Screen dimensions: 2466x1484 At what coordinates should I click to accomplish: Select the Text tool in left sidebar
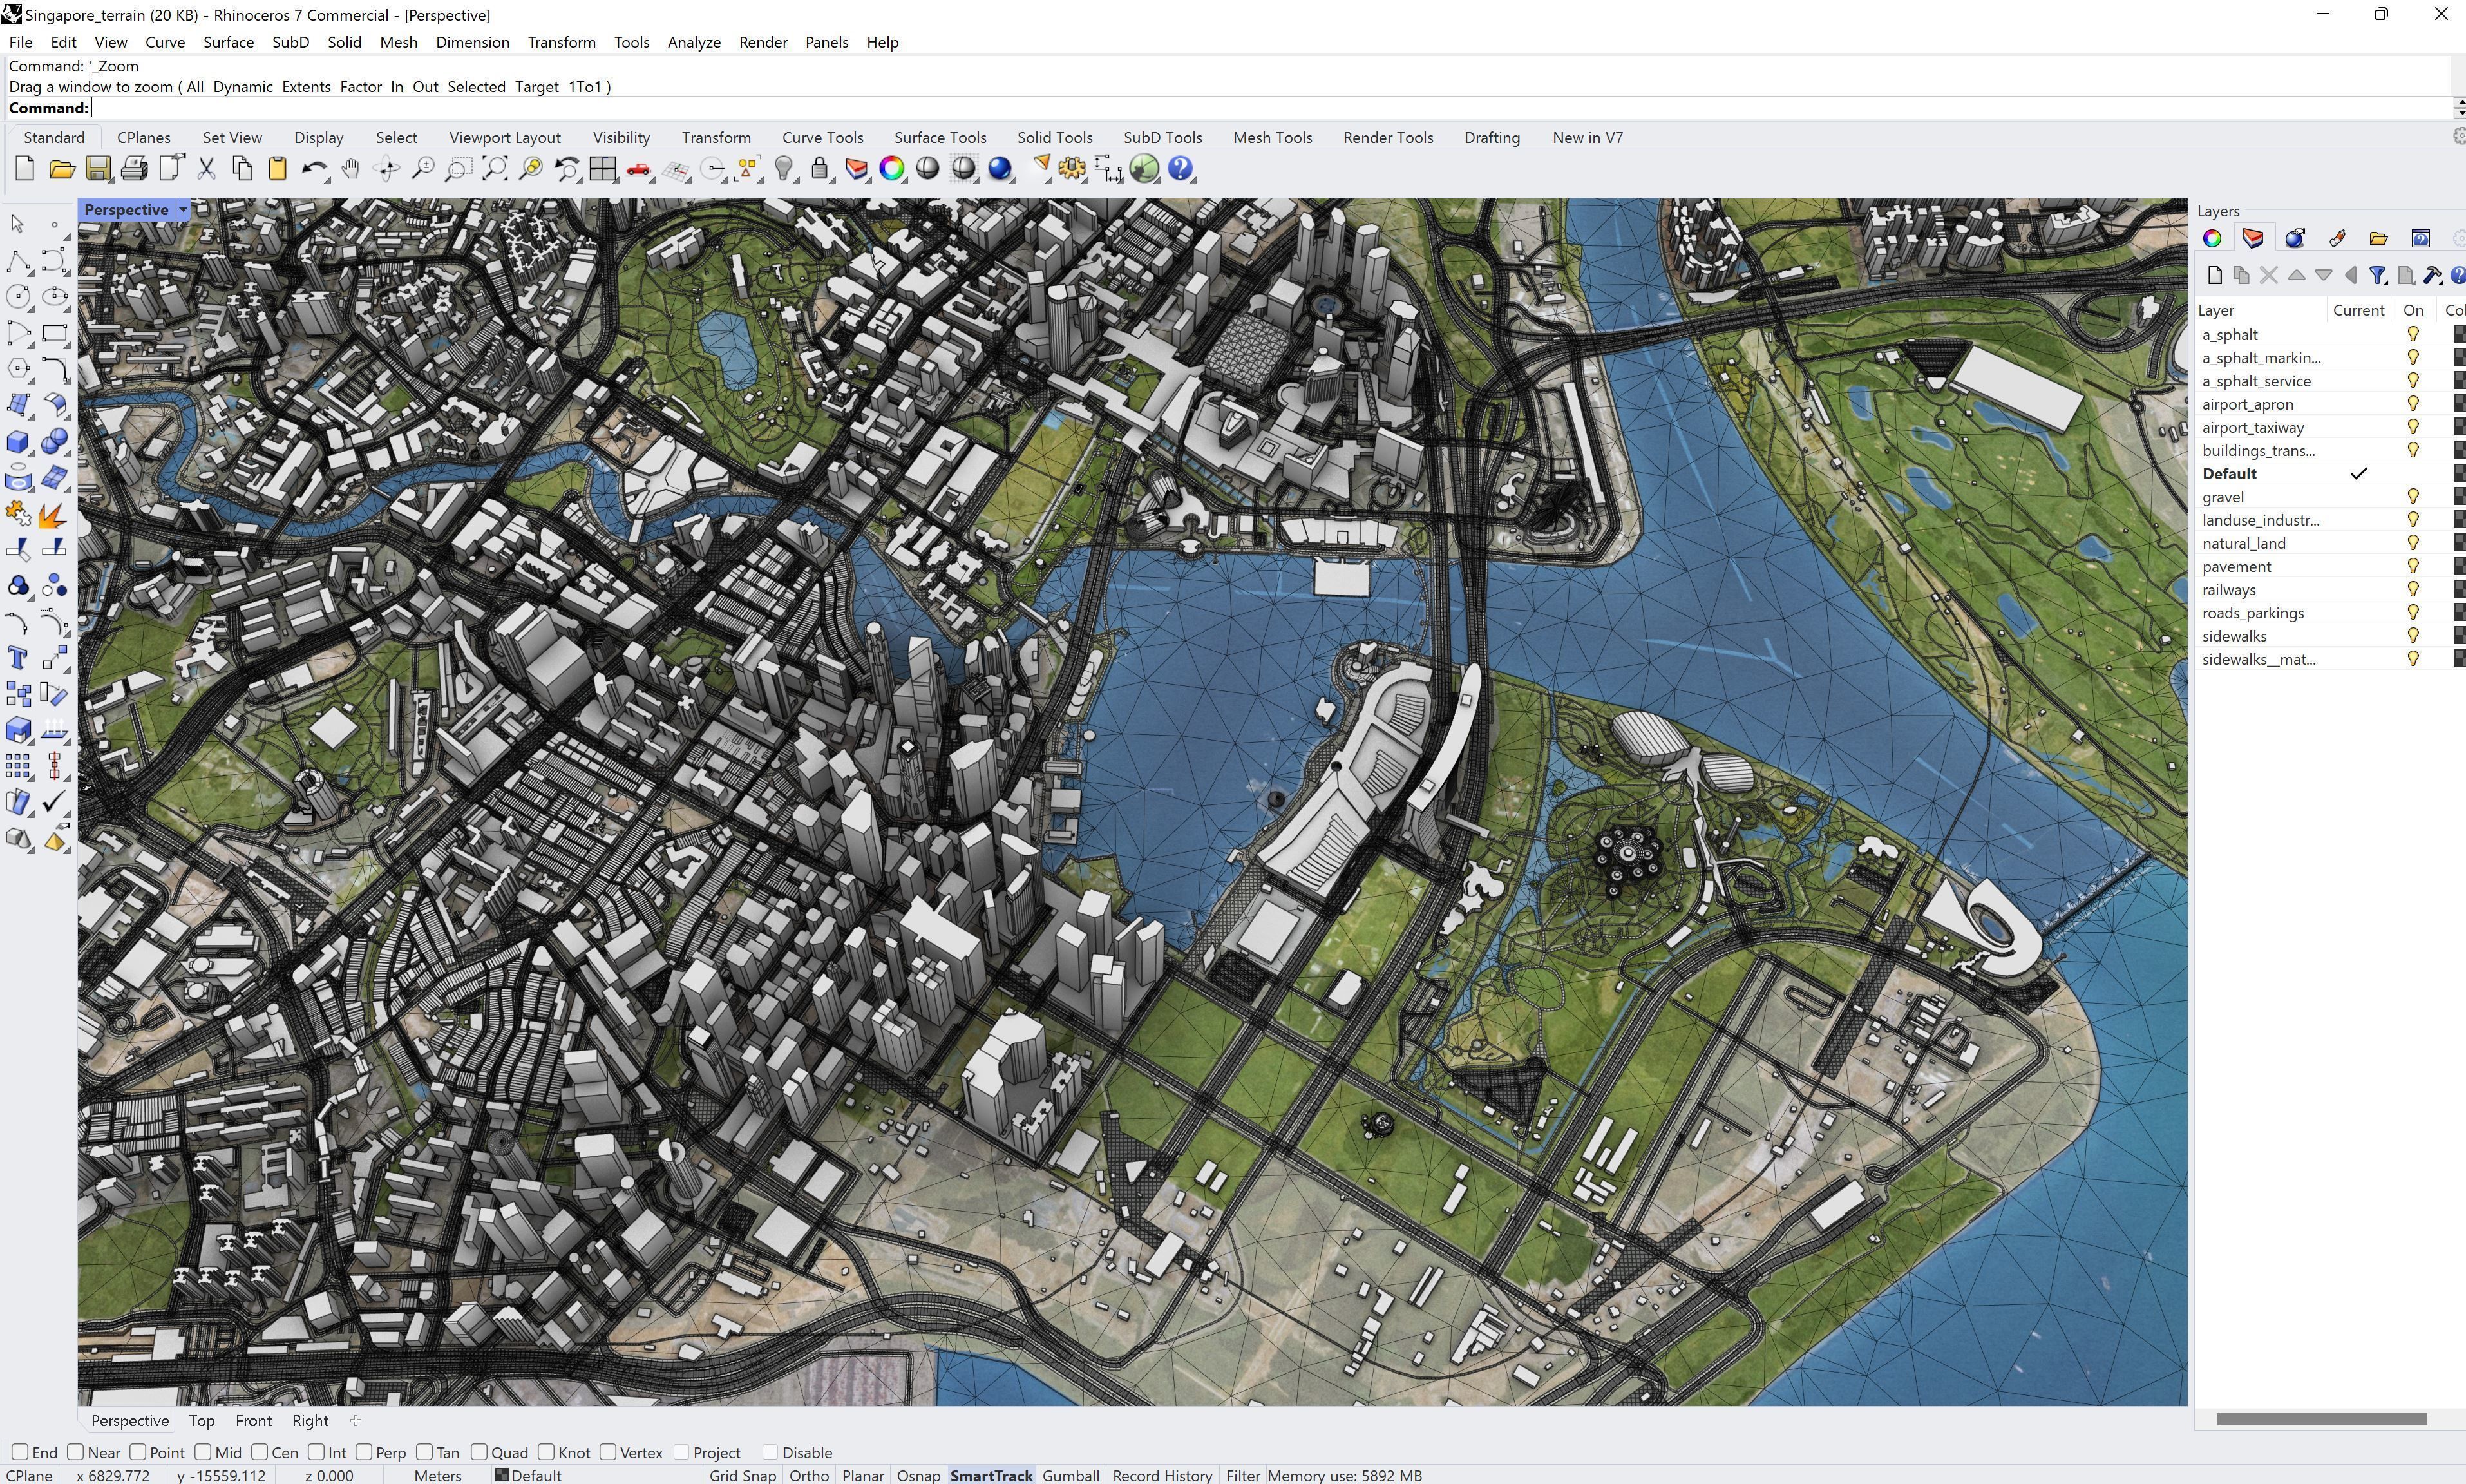[x=17, y=658]
